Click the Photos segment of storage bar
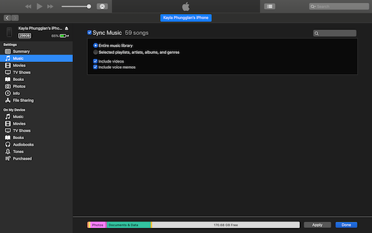This screenshot has width=372, height=233. point(97,225)
